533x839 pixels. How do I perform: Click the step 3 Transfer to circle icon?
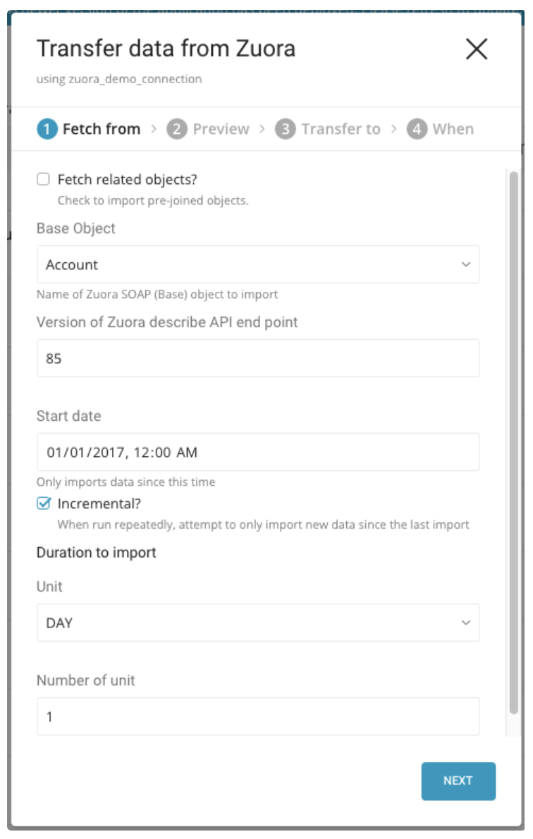pos(285,129)
